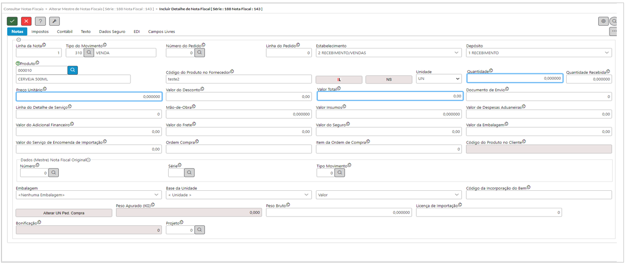This screenshot has width=625, height=263.
Task: Search Projeto with magnifier icon
Action: point(200,230)
